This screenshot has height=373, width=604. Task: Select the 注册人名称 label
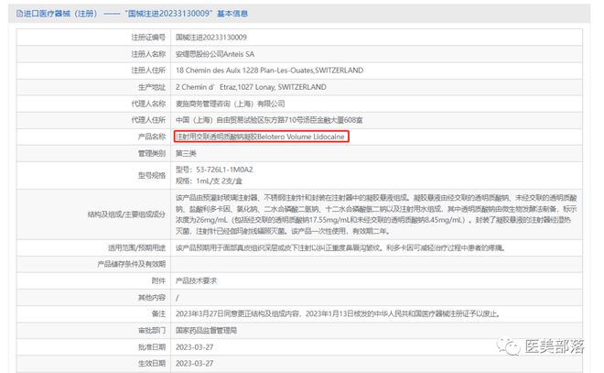coord(148,54)
